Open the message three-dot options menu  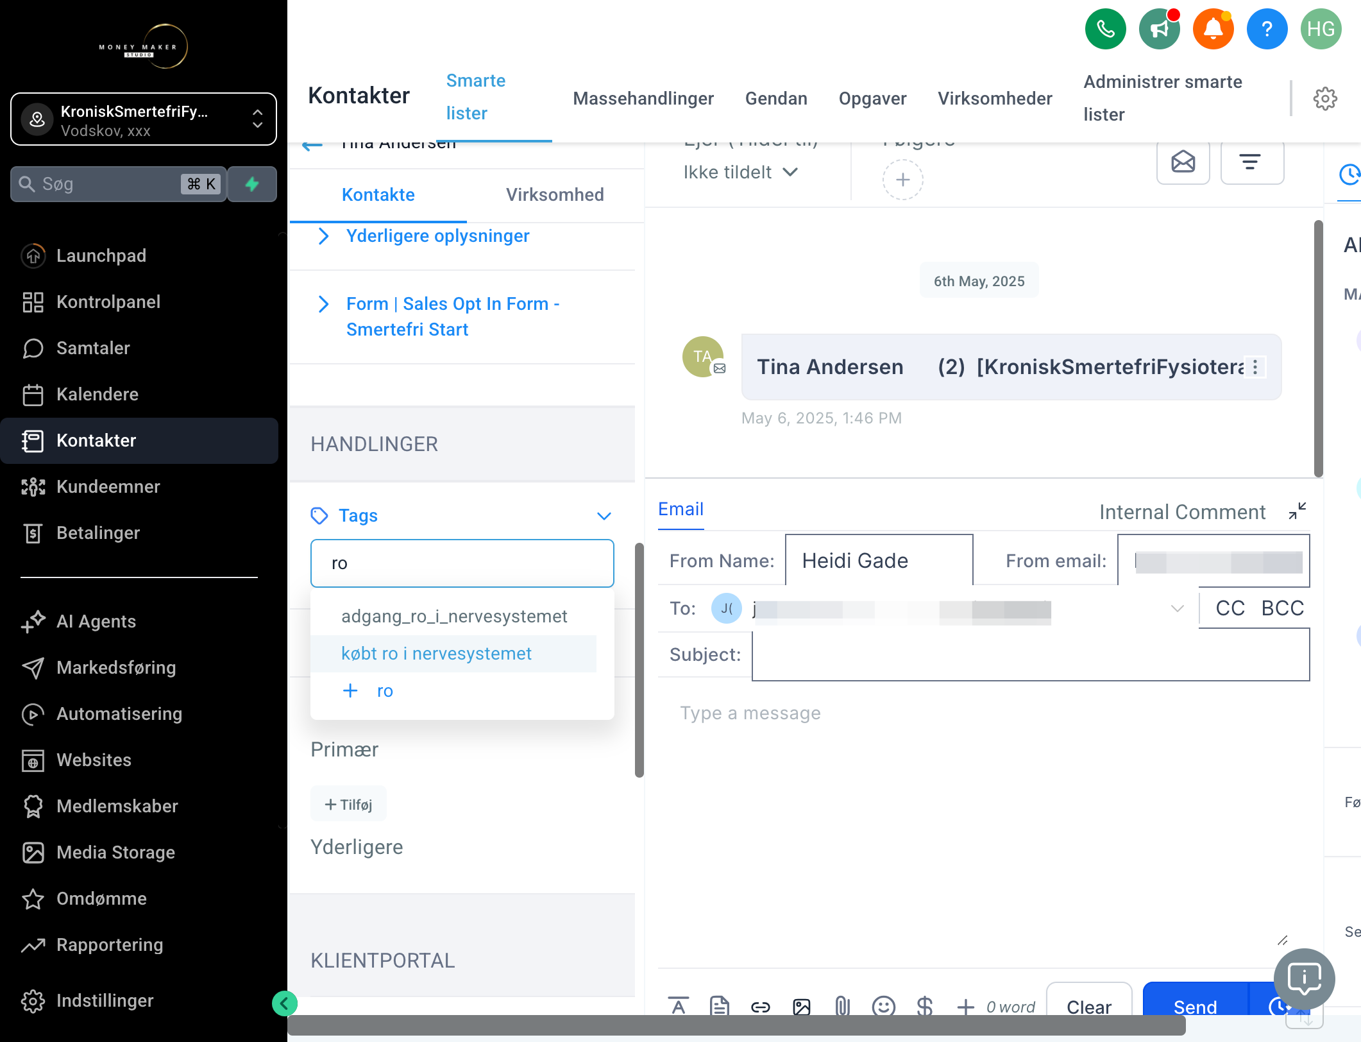coord(1255,367)
